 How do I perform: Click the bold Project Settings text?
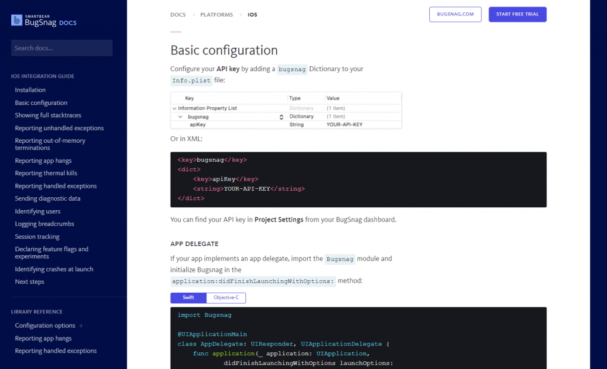point(279,220)
